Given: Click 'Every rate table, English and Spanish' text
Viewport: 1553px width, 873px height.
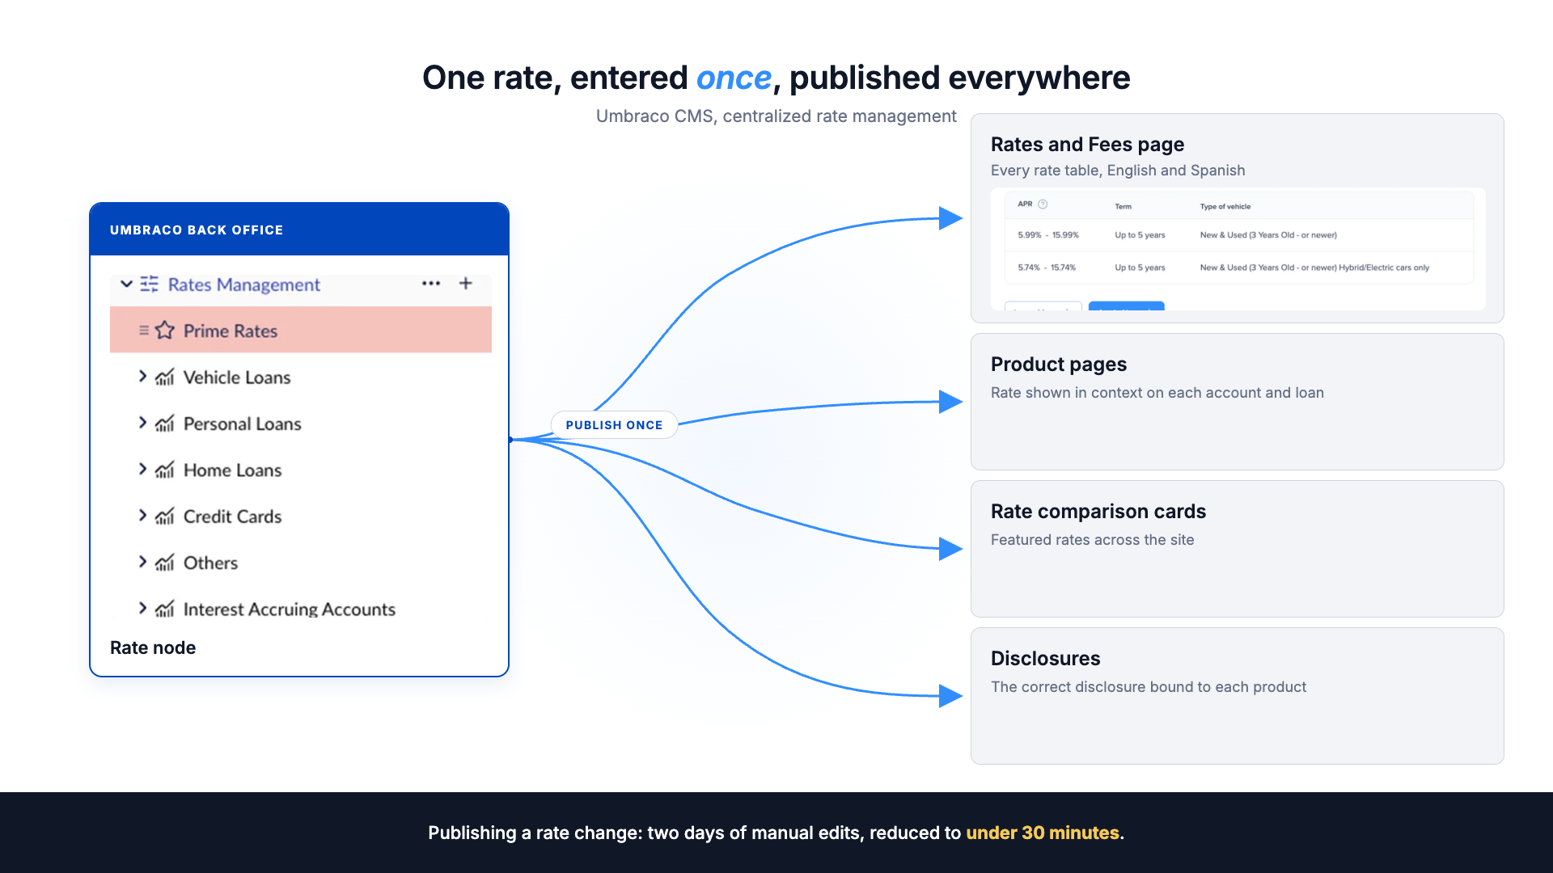Looking at the screenshot, I should pos(1118,171).
